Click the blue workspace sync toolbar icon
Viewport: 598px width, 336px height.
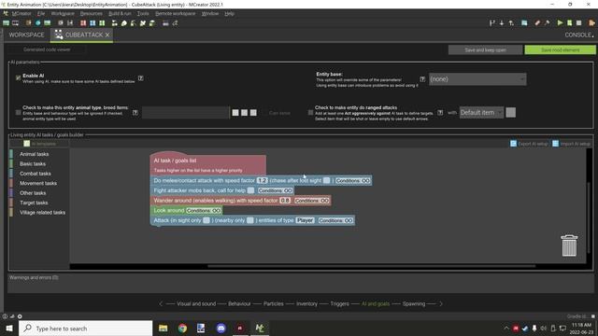[x=524, y=22]
